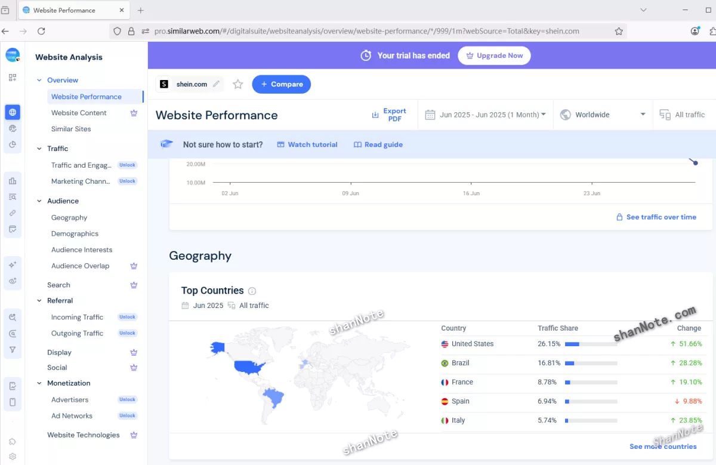Click Unlock badge beside Traffic and Engagement
Viewport: 716px width, 465px height.
pos(127,165)
